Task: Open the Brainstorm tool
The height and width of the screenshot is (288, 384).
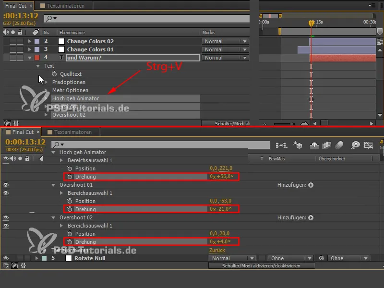Action: tap(355, 145)
